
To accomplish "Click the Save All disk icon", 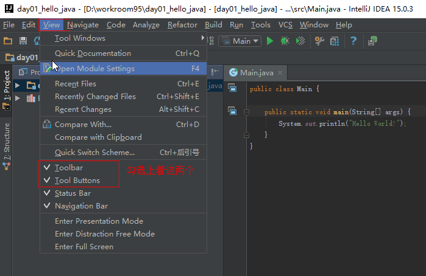I will click(x=23, y=41).
